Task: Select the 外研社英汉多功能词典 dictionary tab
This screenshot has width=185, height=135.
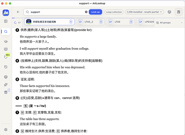Action: (49, 22)
